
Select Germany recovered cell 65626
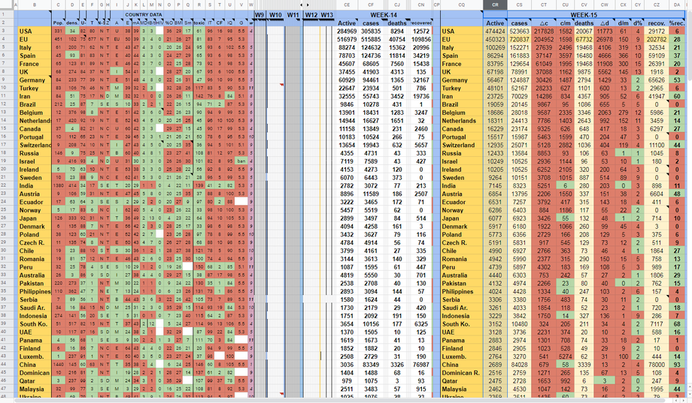click(657, 80)
